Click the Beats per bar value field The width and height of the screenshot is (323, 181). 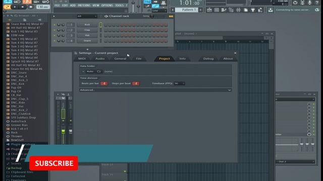(104, 83)
